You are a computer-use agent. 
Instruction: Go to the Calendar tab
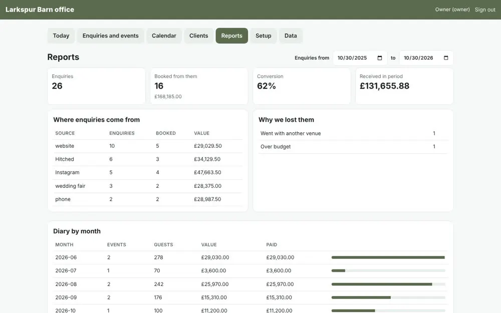(x=164, y=36)
